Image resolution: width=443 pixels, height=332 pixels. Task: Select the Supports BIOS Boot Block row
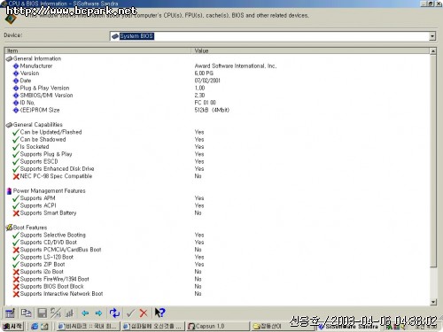pyautogui.click(x=217, y=287)
